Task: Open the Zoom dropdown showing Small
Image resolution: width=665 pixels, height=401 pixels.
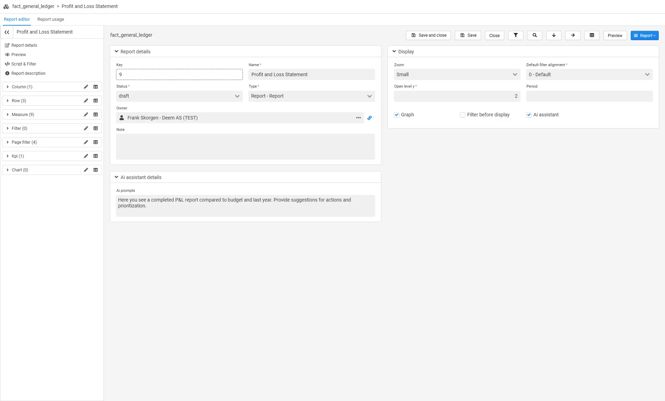Action: pos(457,74)
